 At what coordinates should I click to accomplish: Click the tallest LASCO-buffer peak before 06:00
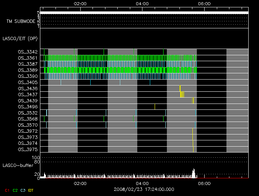tap(194, 173)
